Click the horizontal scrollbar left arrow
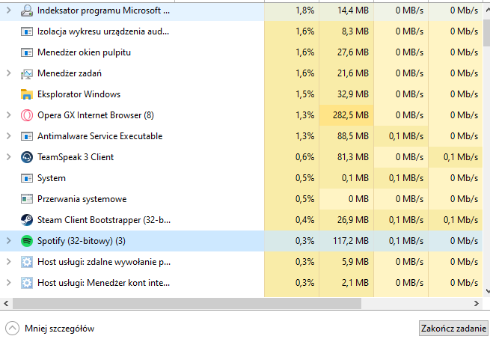Image resolution: width=490 pixels, height=345 pixels. [x=6, y=303]
